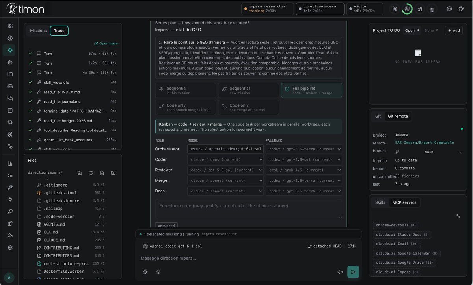Select Code only one merge at end

[x=249, y=107]
